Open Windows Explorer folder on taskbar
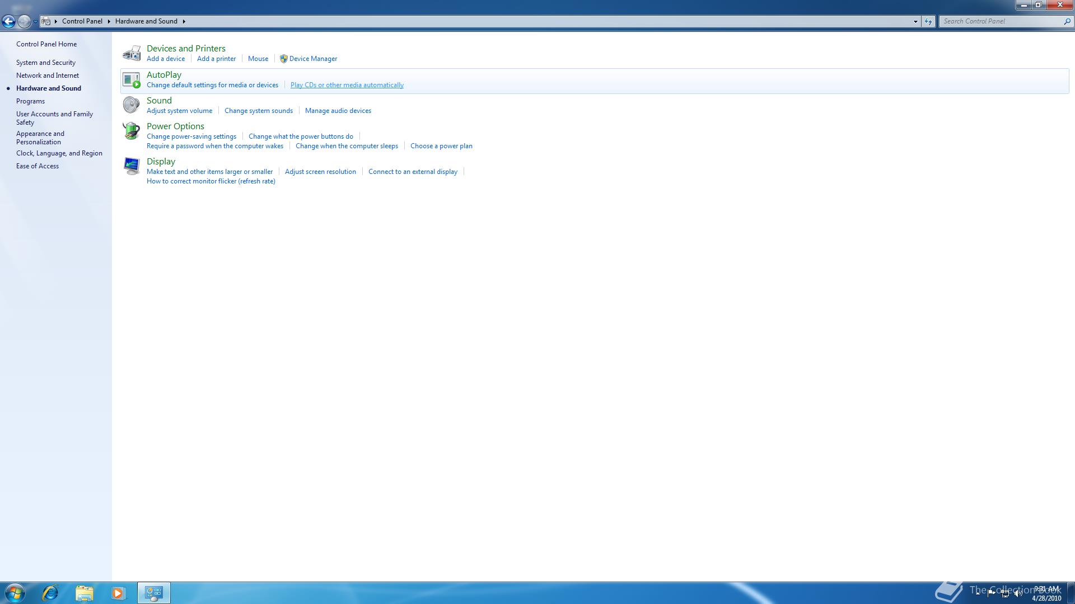This screenshot has height=604, width=1075. coord(84,593)
